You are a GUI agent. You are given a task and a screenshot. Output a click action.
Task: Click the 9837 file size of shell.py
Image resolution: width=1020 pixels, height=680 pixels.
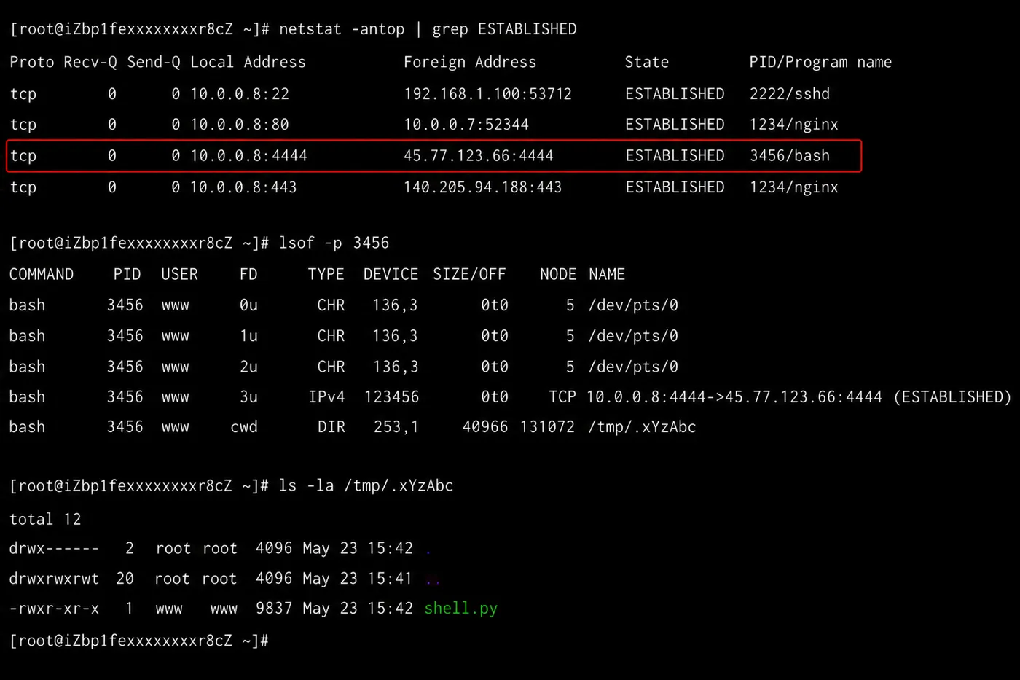click(274, 609)
